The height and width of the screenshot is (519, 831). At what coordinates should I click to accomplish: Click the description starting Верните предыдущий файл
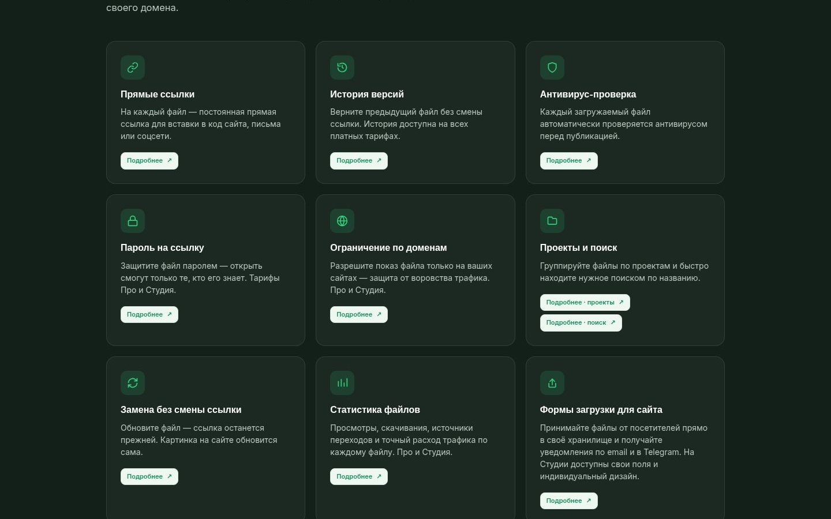click(406, 124)
